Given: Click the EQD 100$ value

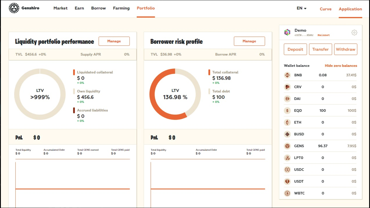Looking at the screenshot, I should pyautogui.click(x=352, y=111).
